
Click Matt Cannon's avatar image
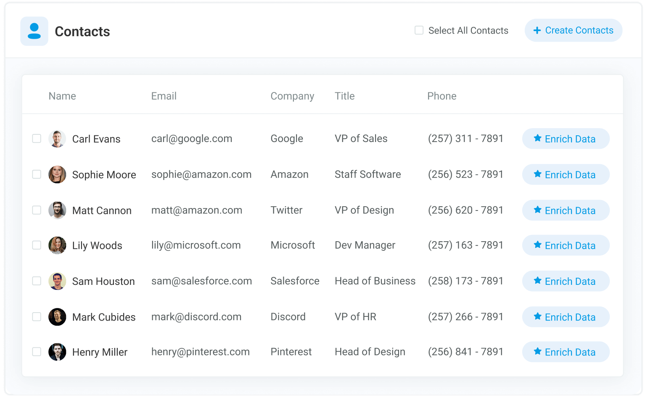point(57,210)
